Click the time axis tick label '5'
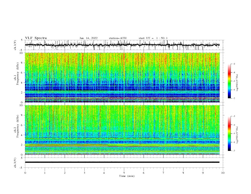This screenshot has height=194, width=251. (124, 173)
